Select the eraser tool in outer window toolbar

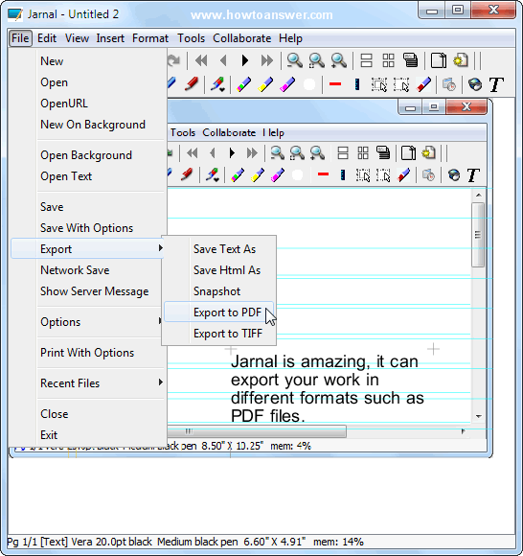423,84
